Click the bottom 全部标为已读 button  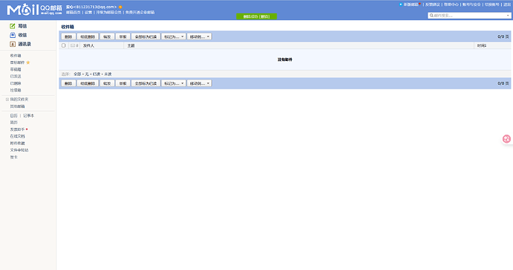[x=146, y=83]
